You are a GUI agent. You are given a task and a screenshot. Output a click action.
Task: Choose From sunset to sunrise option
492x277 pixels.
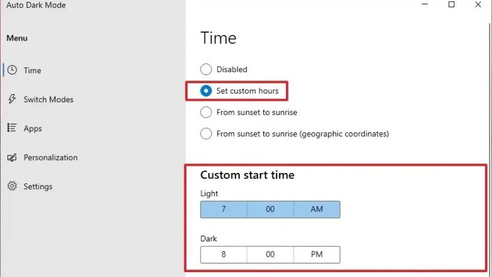tap(206, 112)
